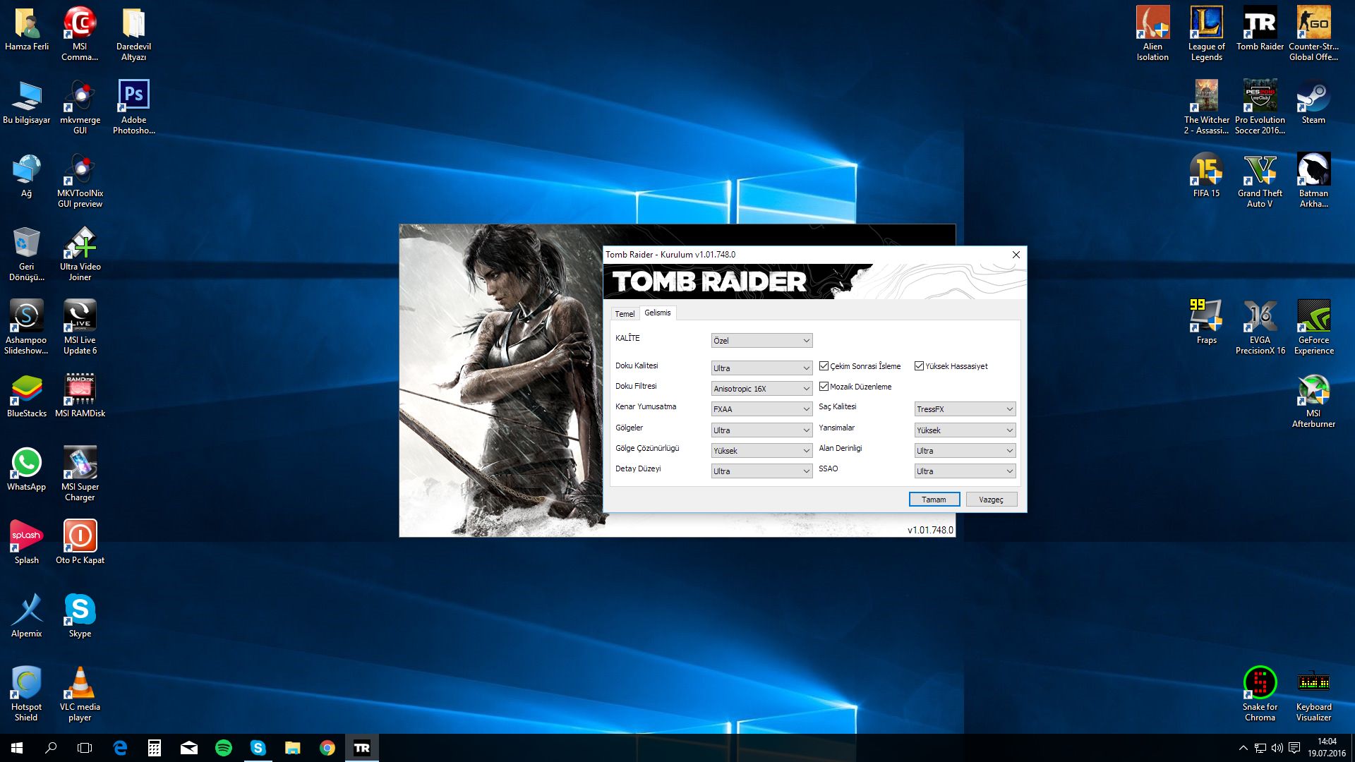Click the Vazgeç button

pos(991,500)
